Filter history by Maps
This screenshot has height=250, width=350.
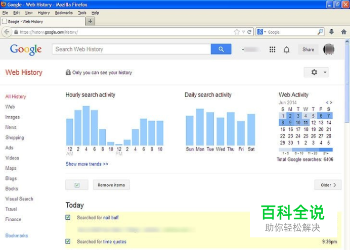[11, 168]
